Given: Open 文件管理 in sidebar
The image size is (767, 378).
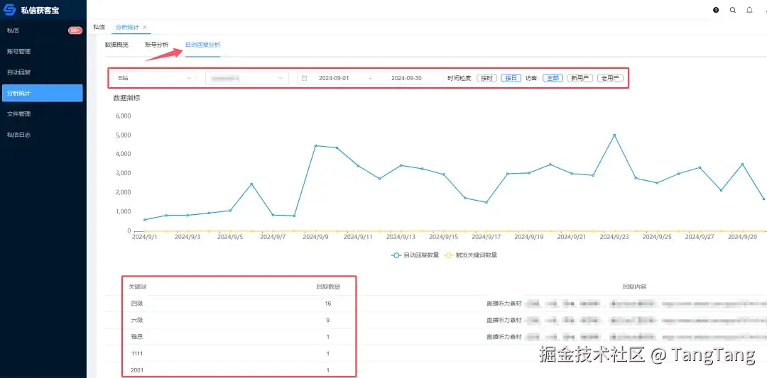Looking at the screenshot, I should tap(43, 113).
